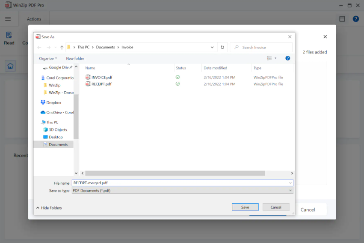This screenshot has width=364, height=243.
Task: Open the Save as type dropdown
Action: click(183, 191)
